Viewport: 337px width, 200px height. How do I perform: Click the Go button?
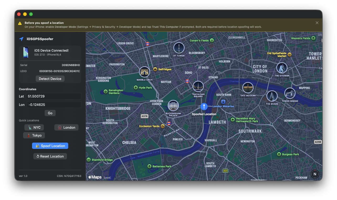(x=50, y=113)
